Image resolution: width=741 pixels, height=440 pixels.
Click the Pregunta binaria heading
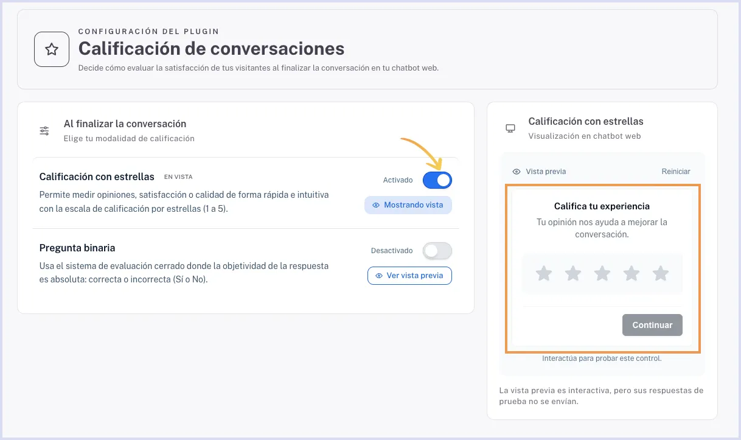(77, 248)
